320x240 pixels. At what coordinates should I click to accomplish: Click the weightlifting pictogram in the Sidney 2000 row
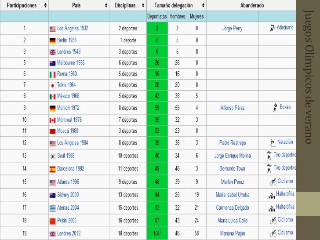(272, 195)
